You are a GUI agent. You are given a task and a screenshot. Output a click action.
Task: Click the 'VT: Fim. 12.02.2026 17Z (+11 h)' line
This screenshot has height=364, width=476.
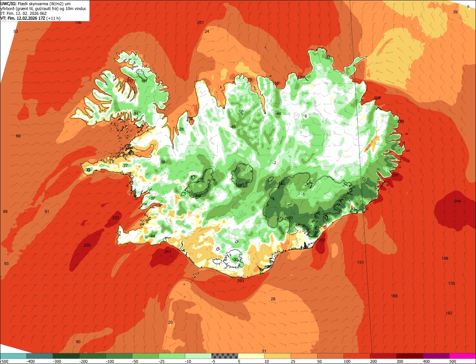pyautogui.click(x=30, y=18)
